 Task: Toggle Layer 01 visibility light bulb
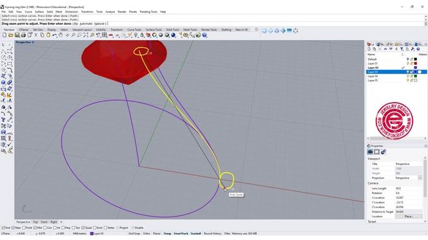click(407, 63)
